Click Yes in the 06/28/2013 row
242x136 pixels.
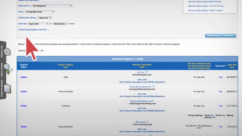pos(220,91)
